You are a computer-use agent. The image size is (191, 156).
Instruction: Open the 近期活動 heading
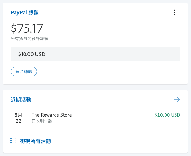coord(21,100)
